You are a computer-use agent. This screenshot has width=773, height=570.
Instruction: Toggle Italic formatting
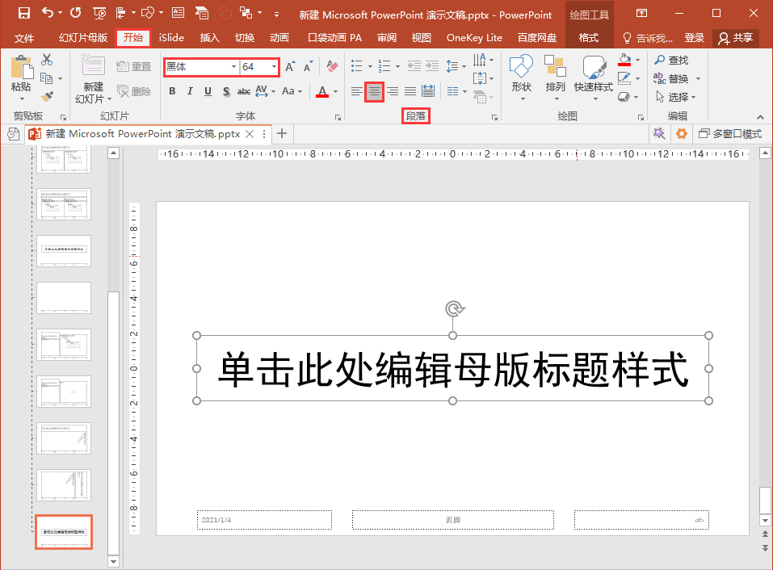tap(190, 91)
